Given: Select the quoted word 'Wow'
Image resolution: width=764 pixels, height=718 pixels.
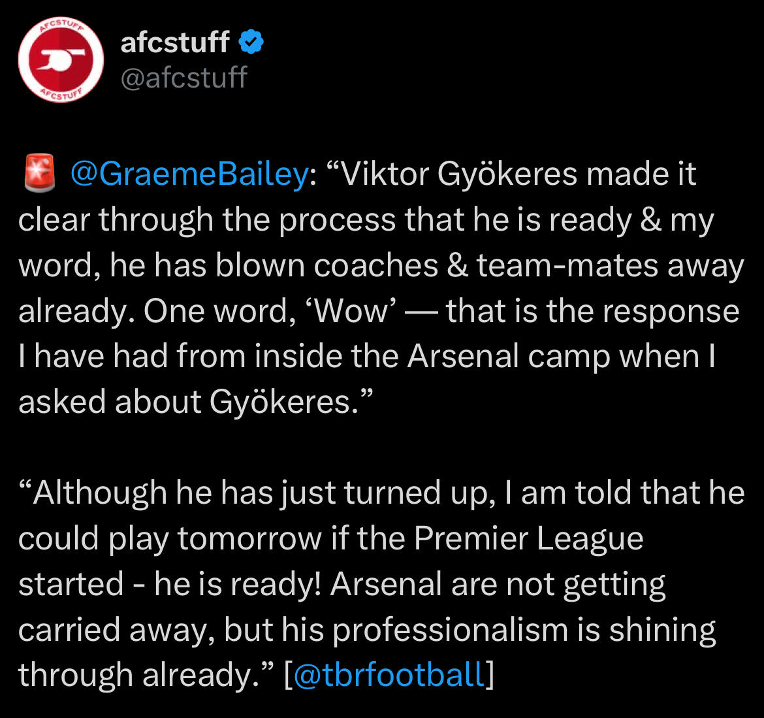Looking at the screenshot, I should (351, 311).
